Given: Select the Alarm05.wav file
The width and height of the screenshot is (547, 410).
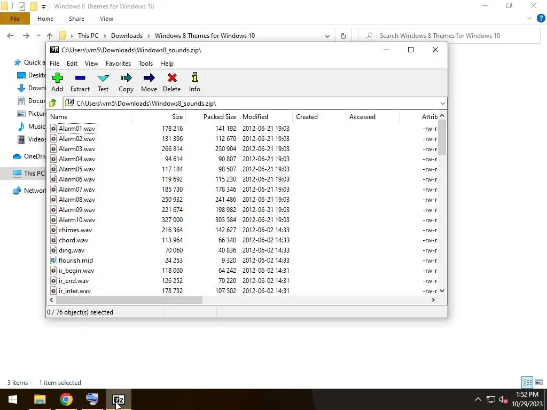Looking at the screenshot, I should point(77,169).
